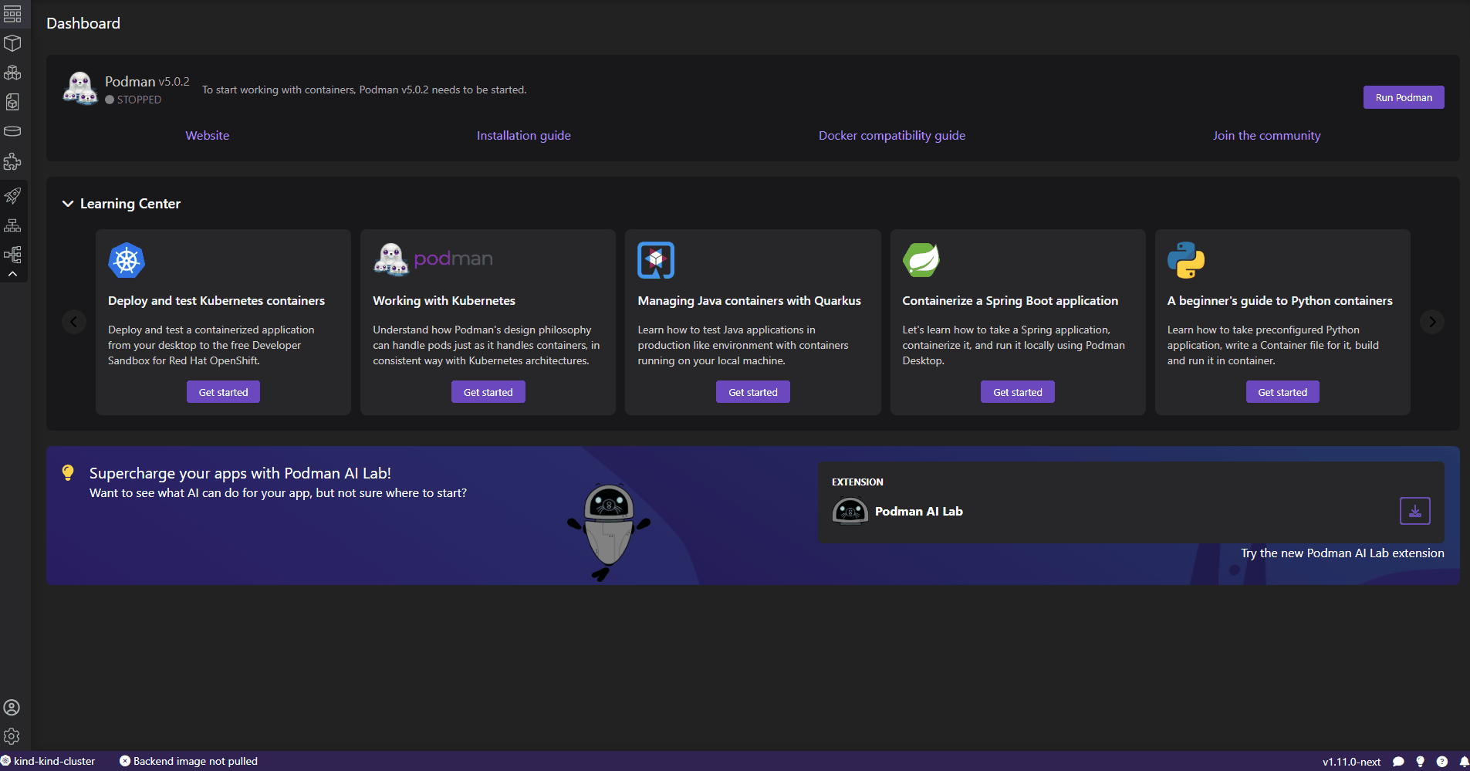
Task: Click the Dashboard page title
Action: click(83, 23)
